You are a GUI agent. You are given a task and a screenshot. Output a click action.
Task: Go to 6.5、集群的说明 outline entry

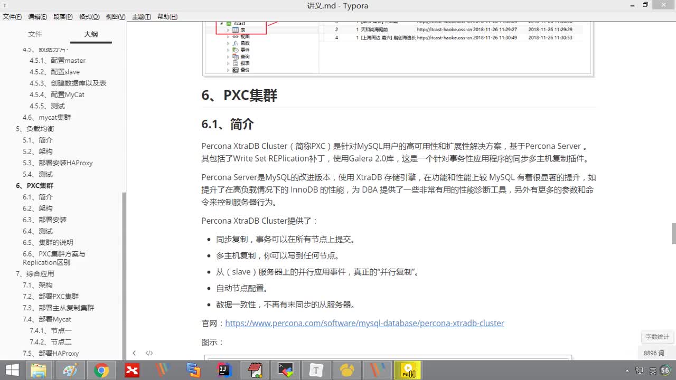tap(48, 243)
